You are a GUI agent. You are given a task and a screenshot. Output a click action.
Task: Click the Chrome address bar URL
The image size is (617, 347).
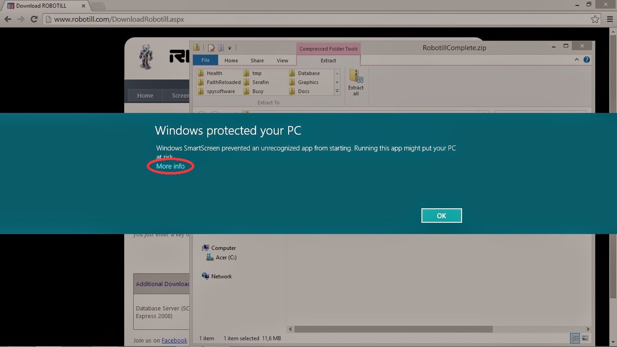click(119, 19)
